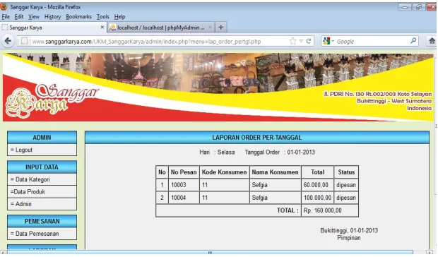
Task: Click the Kode Konsumen column header
Action: click(225, 172)
